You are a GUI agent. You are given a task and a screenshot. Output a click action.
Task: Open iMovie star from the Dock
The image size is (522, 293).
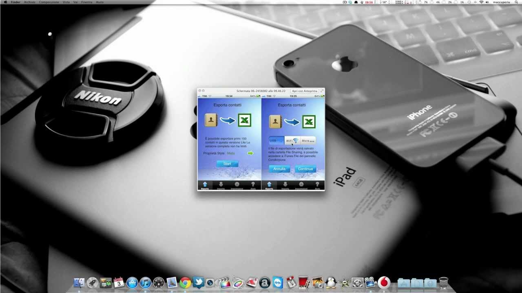click(x=344, y=282)
